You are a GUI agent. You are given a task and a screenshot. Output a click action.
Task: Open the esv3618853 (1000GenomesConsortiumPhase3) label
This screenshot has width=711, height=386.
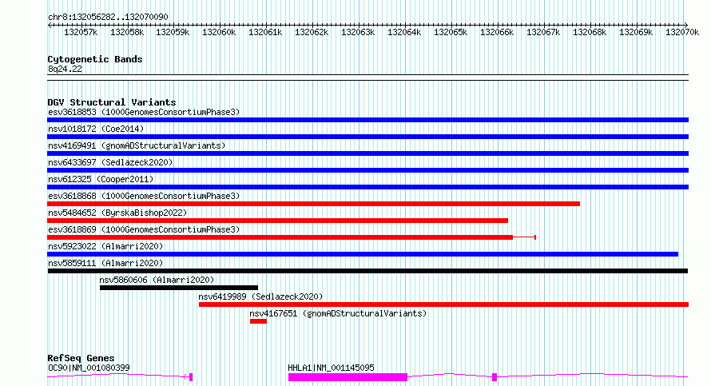click(144, 112)
